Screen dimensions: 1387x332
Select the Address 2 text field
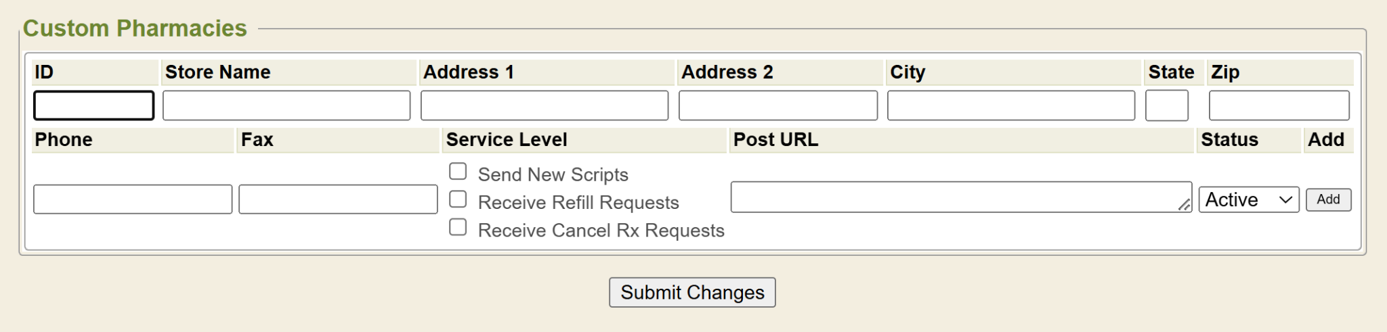pyautogui.click(x=778, y=105)
